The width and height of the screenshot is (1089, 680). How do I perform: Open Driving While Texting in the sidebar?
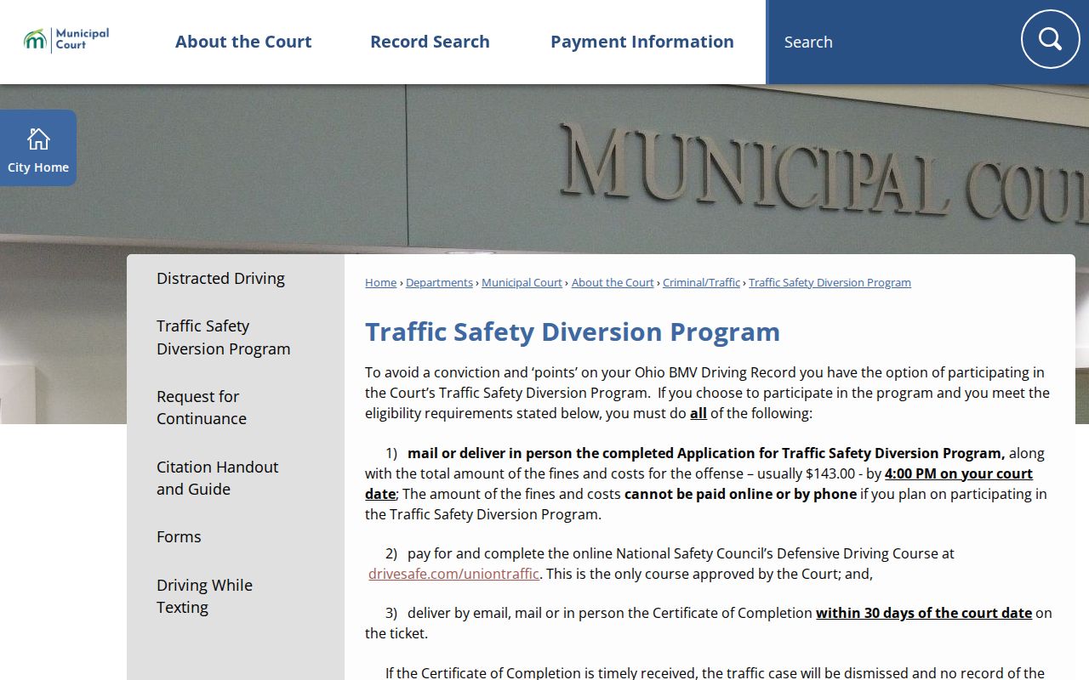tap(204, 596)
